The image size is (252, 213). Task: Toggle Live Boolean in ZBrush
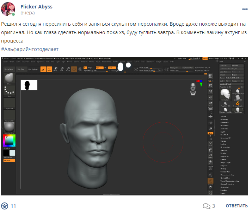pos(33,69)
